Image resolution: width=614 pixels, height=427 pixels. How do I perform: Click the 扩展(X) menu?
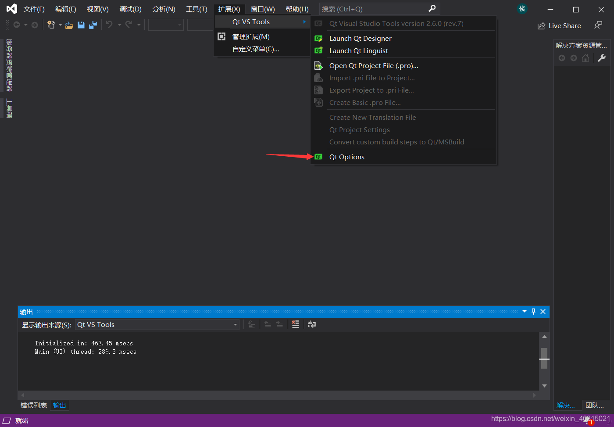click(229, 9)
